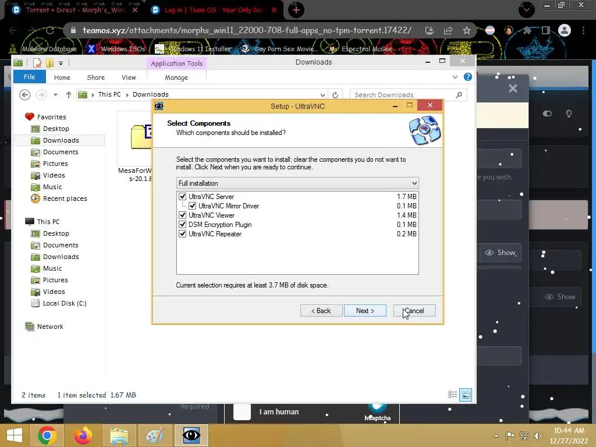Open Explorer help icon
The height and width of the screenshot is (447, 596).
(468, 77)
